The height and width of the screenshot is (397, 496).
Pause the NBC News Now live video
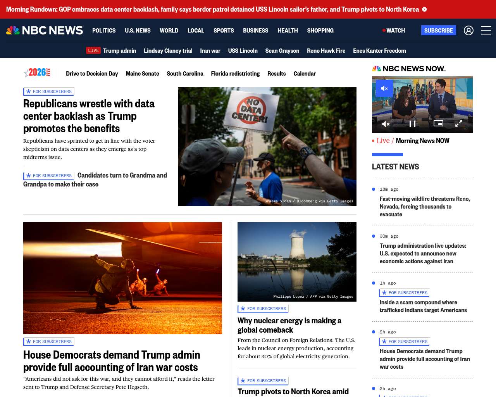pyautogui.click(x=413, y=124)
